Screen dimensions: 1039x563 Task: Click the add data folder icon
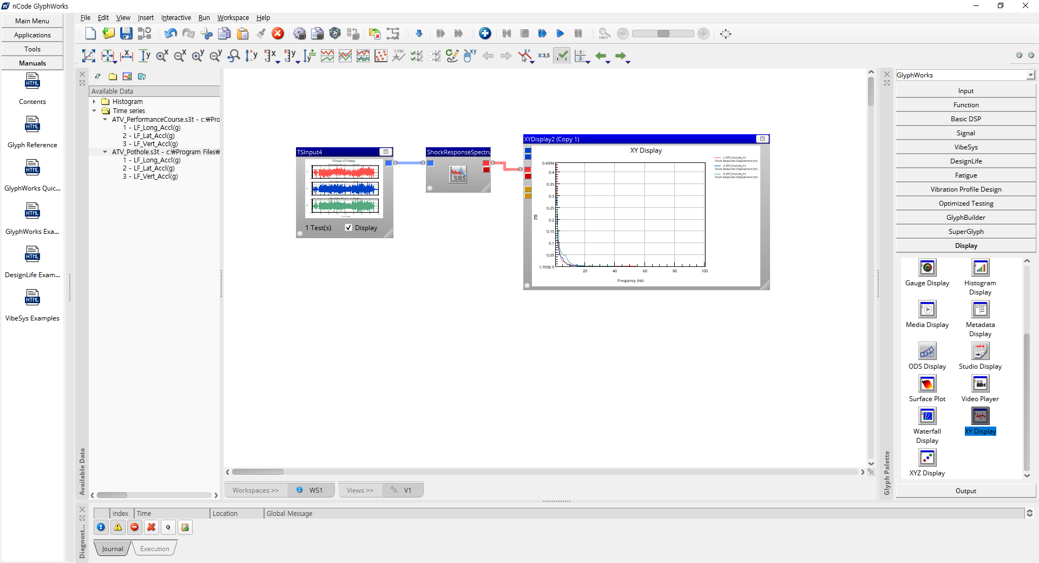[x=113, y=76]
